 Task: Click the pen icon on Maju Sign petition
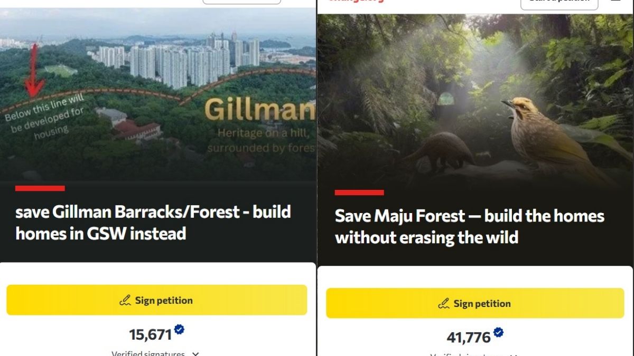click(444, 304)
